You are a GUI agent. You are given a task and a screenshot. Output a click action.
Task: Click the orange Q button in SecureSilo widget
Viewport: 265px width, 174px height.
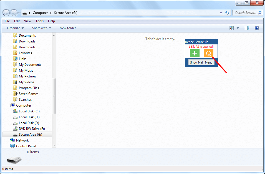click(208, 53)
